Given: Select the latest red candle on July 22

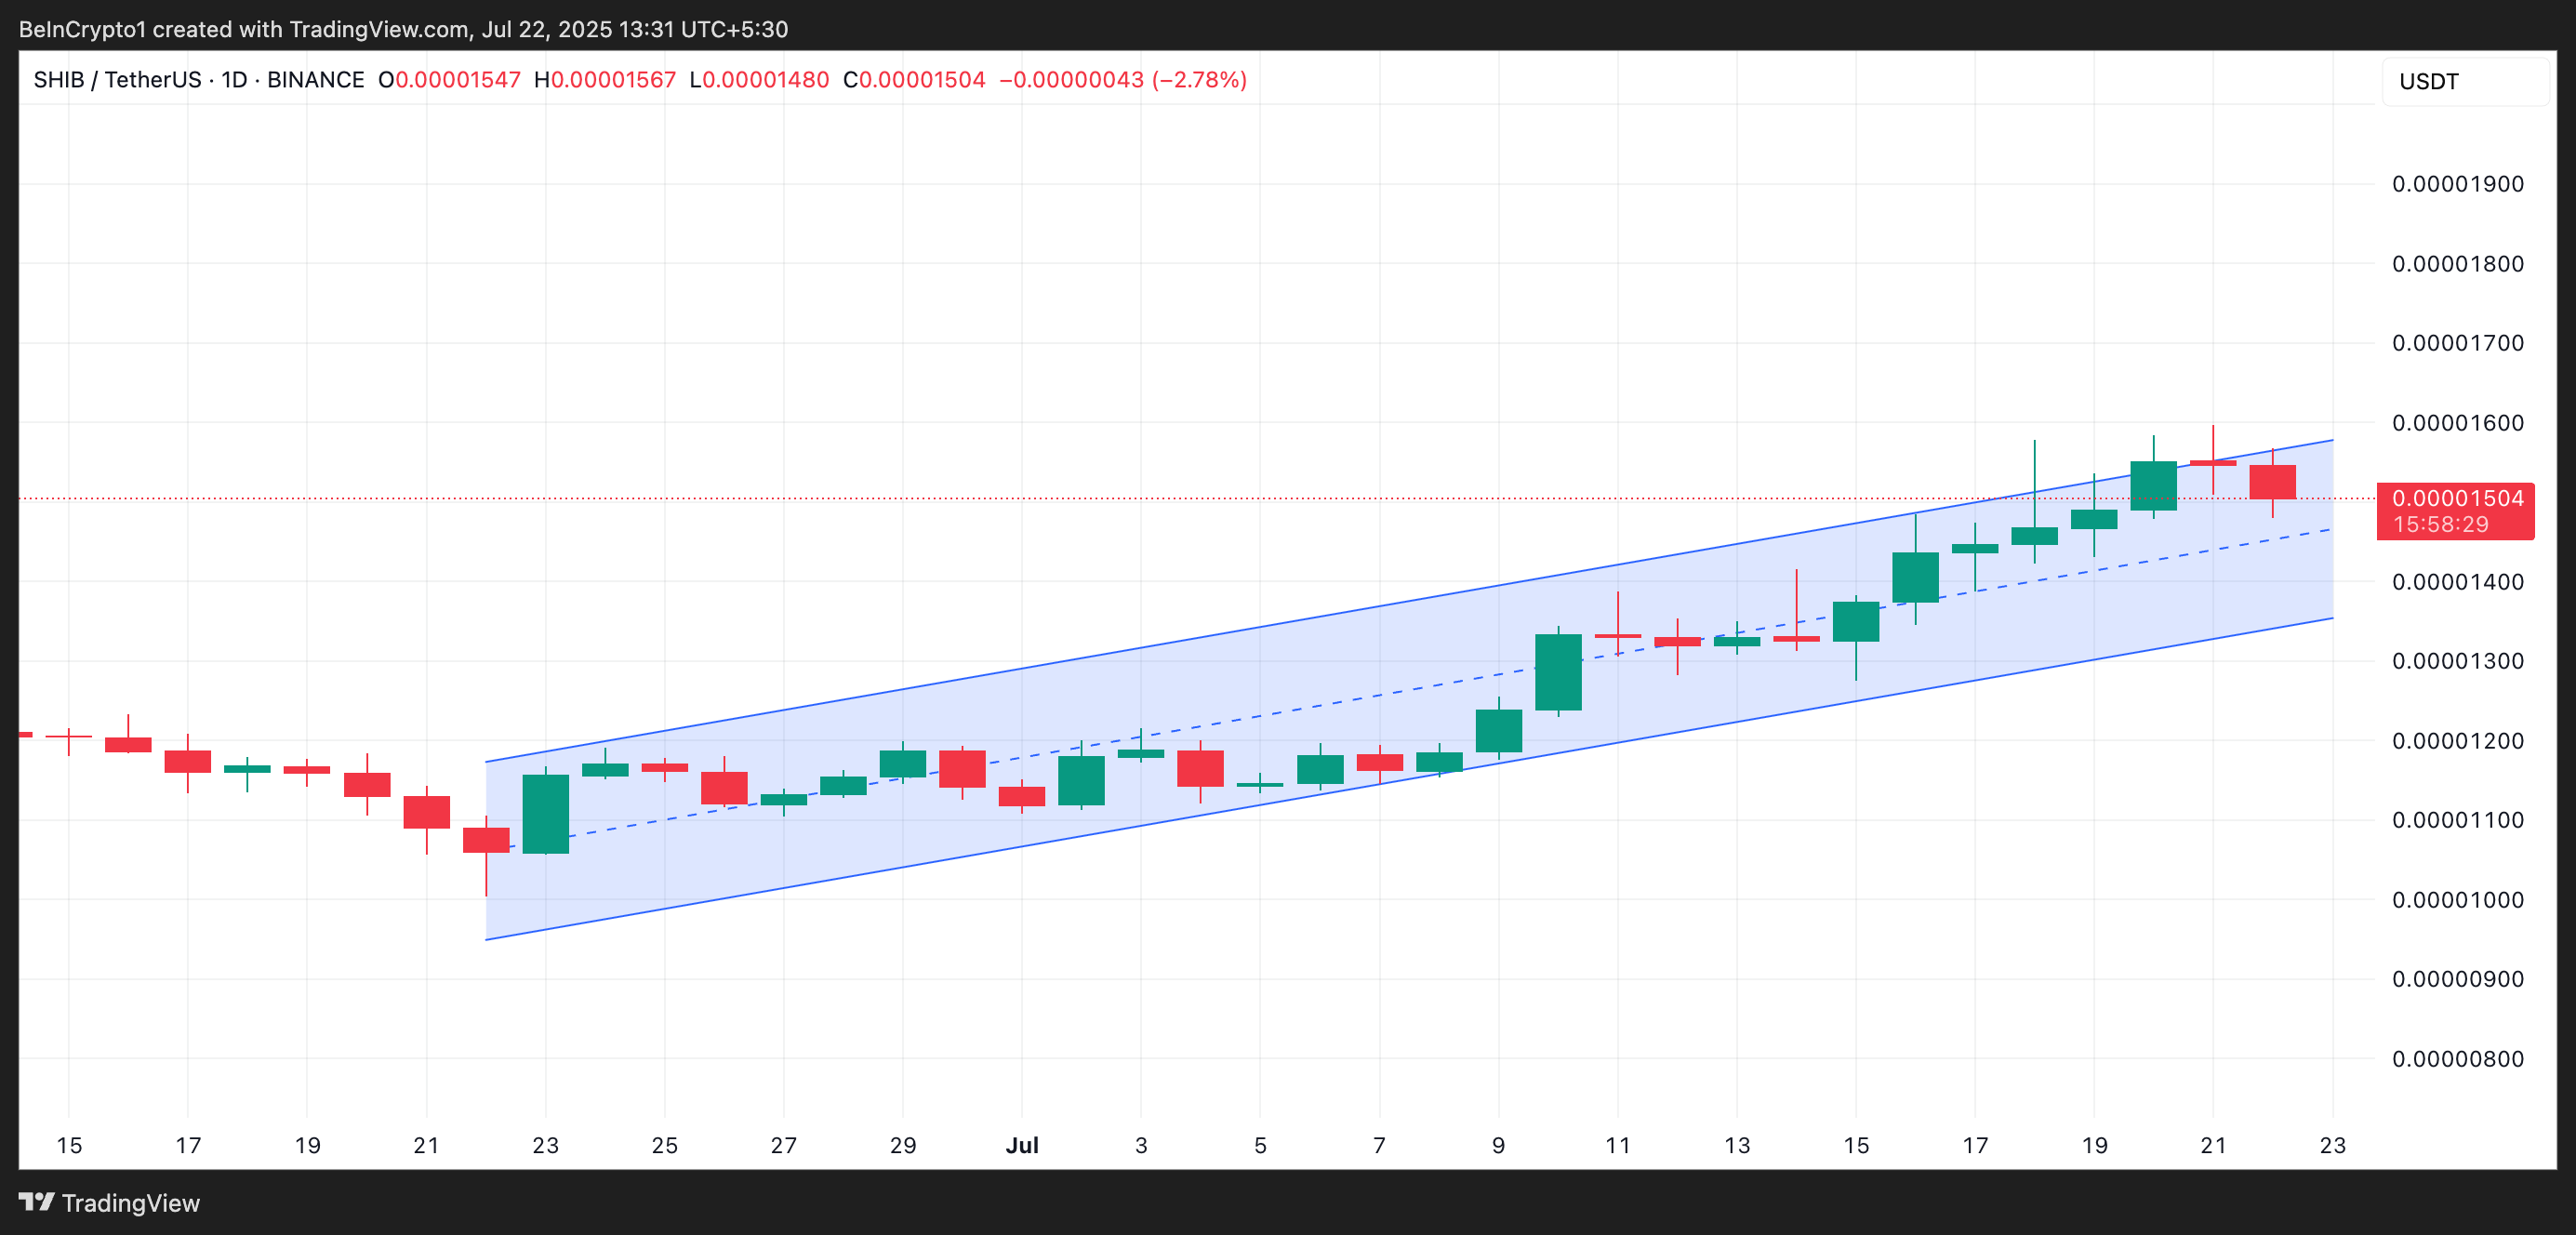Looking at the screenshot, I should coord(2272,482).
